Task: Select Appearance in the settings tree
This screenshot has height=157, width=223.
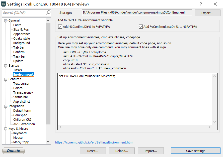Action: coord(22,34)
